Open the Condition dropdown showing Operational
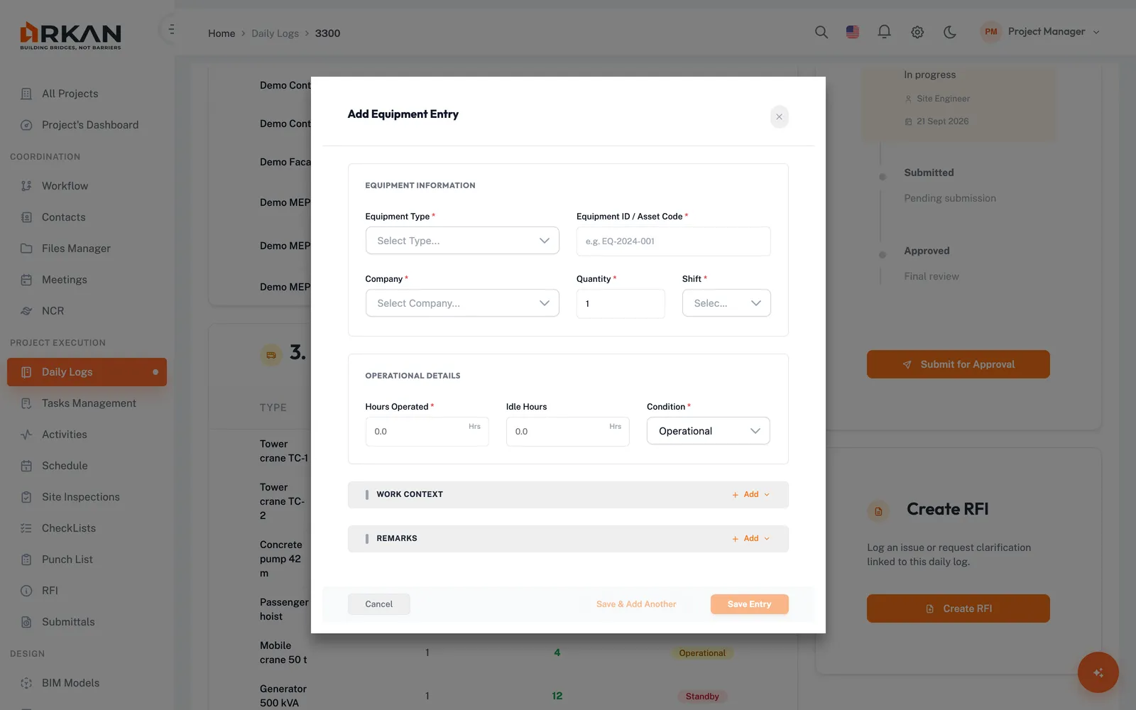Screen dimensions: 1136x710 709,431
